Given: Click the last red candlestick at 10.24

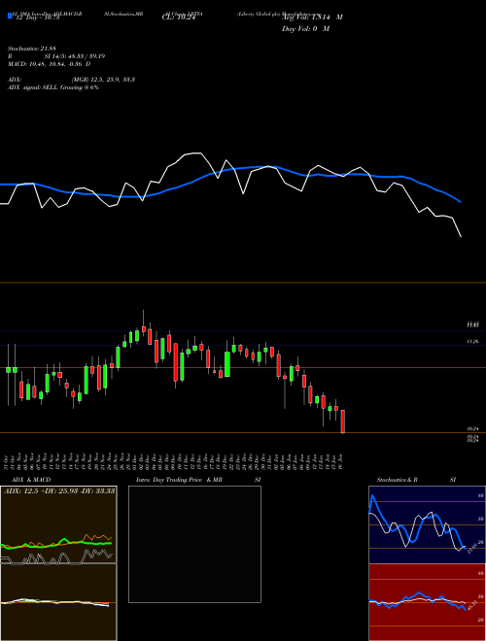Looking at the screenshot, I should click(343, 422).
